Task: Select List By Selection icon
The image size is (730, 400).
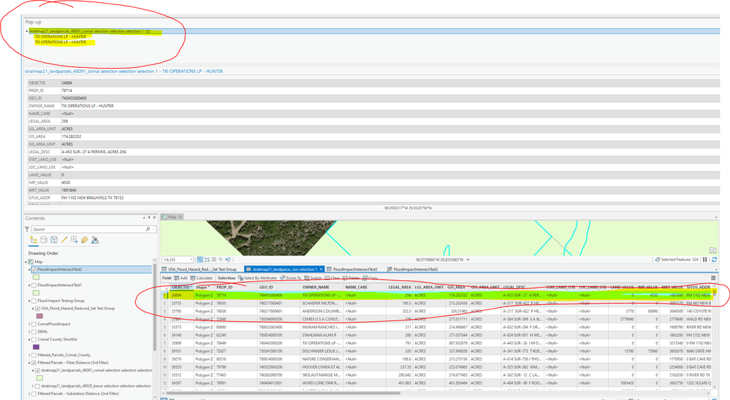Action: (x=54, y=240)
